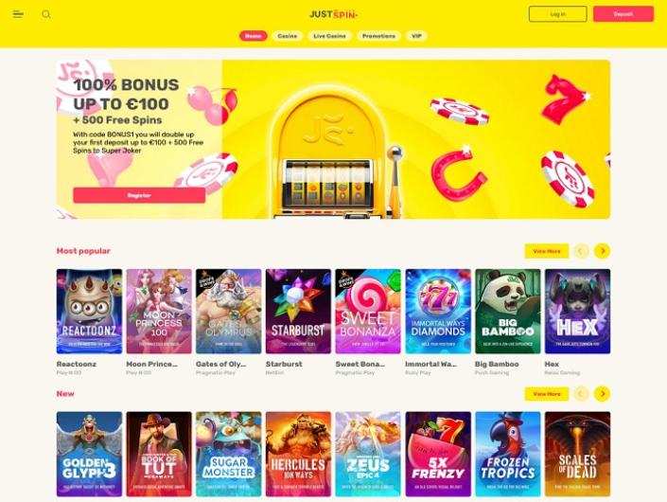View more Most popular games
Screen dimensions: 667x502
point(547,251)
